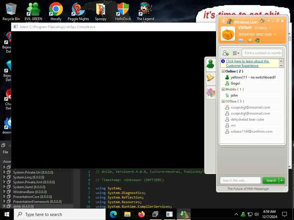Select PresentationFramework (8.0.0.0) in assembly tree
Image resolution: width=294 pixels, height=220 pixels.
pos(37,201)
